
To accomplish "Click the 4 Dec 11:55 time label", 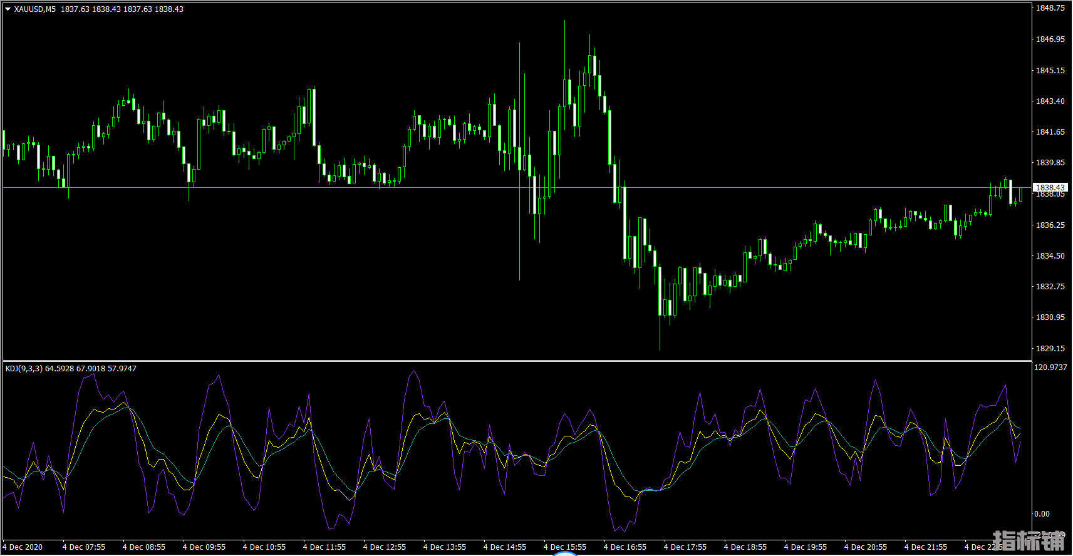I will coord(324,547).
